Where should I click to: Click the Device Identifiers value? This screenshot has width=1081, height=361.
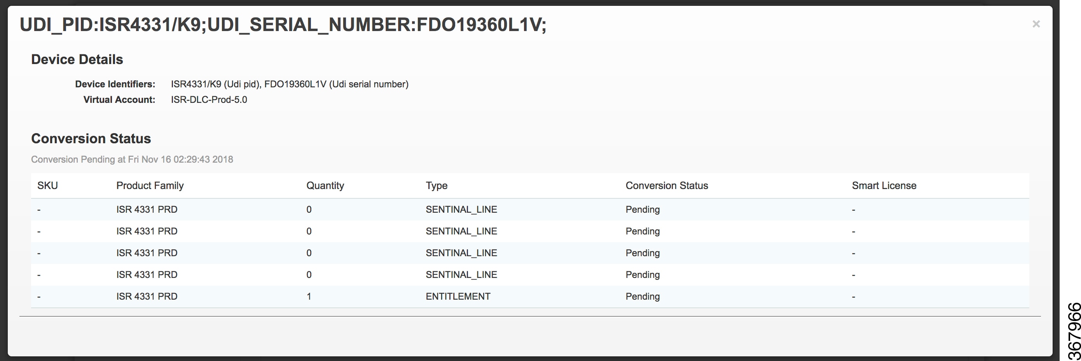290,83
